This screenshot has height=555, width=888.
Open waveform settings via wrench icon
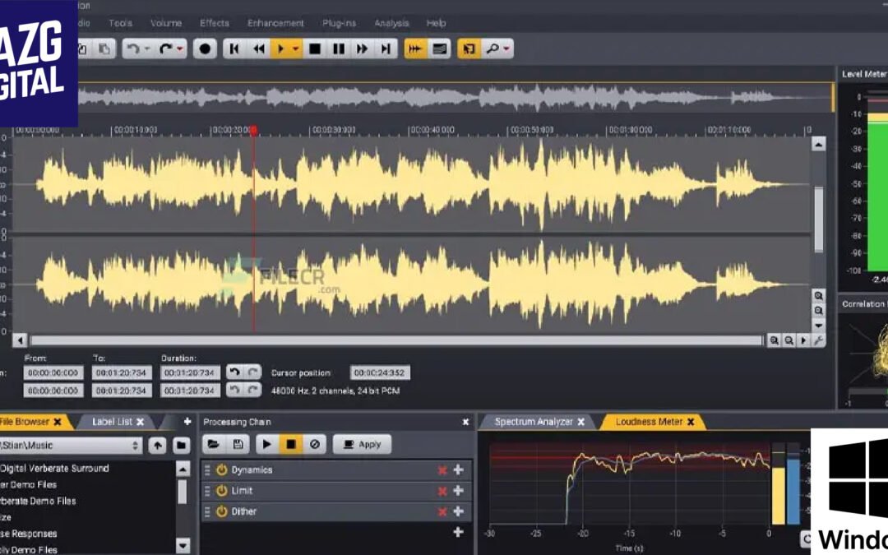click(818, 340)
